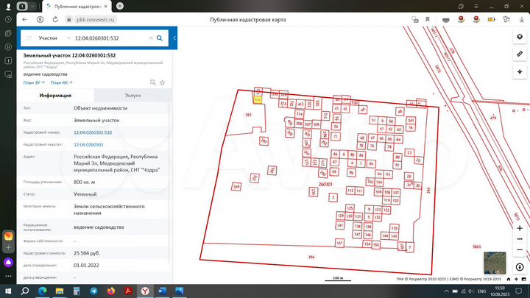Open the map layers button

click(x=520, y=37)
